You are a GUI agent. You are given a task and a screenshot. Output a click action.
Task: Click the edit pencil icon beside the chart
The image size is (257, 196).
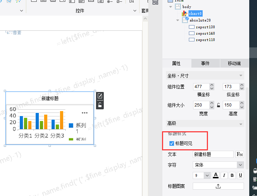pos(100,96)
